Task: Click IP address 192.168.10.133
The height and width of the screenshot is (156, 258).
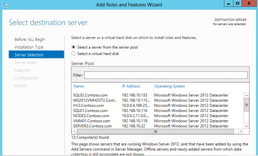Action: tap(134, 95)
